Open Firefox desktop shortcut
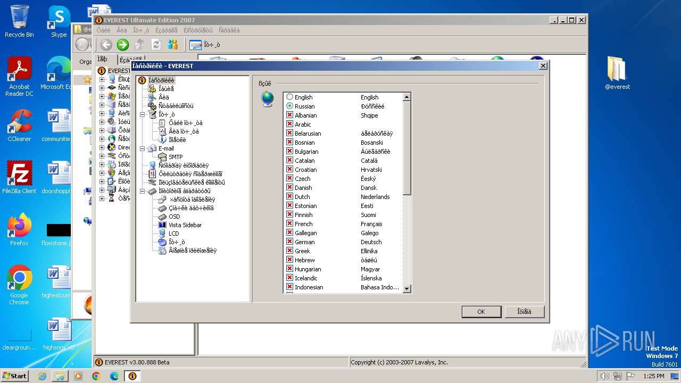This screenshot has width=681, height=383. 19,229
